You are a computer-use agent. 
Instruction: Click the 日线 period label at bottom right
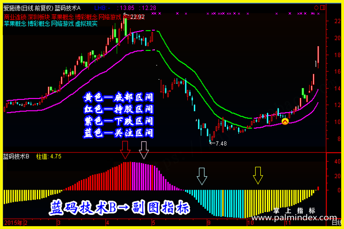[337, 223]
